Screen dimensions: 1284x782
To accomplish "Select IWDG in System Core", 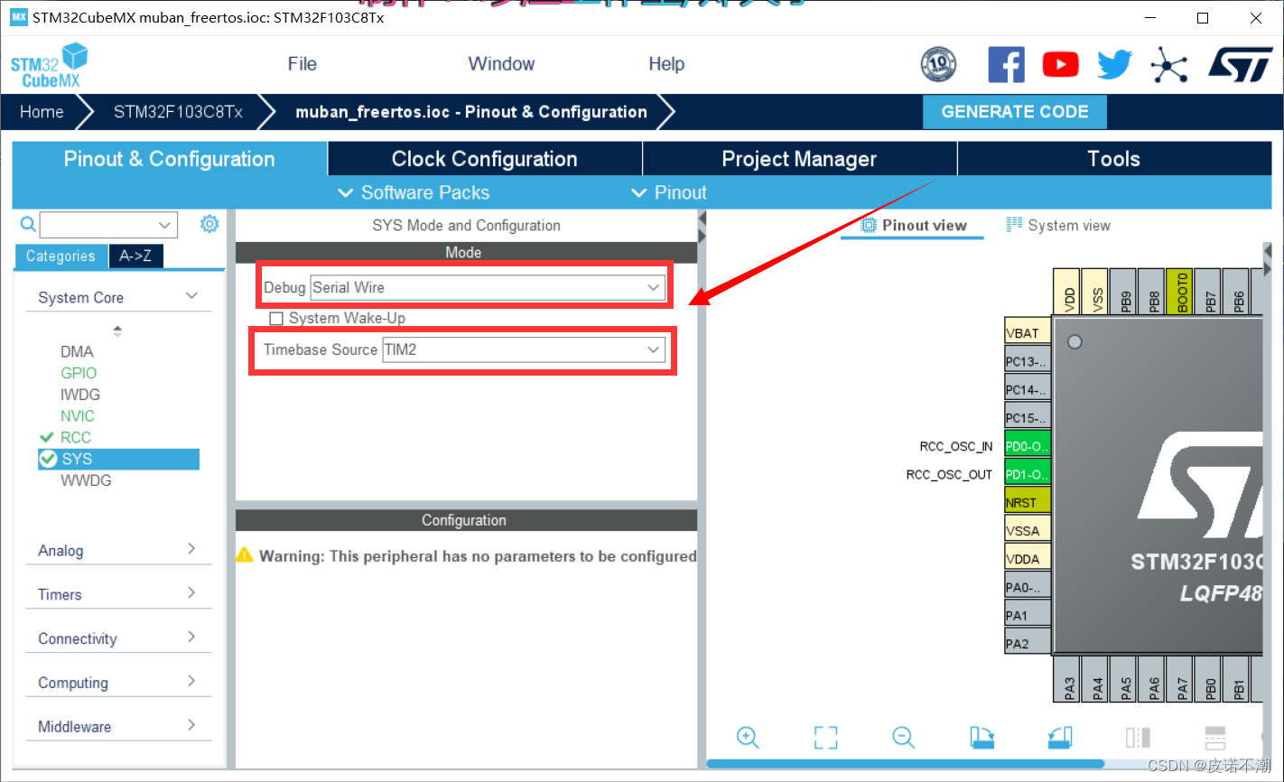I will click(x=80, y=395).
